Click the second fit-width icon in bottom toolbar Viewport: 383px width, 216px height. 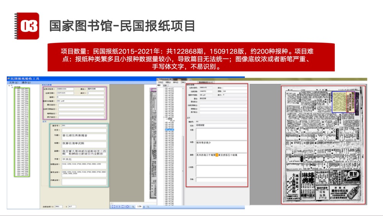coord(118,206)
